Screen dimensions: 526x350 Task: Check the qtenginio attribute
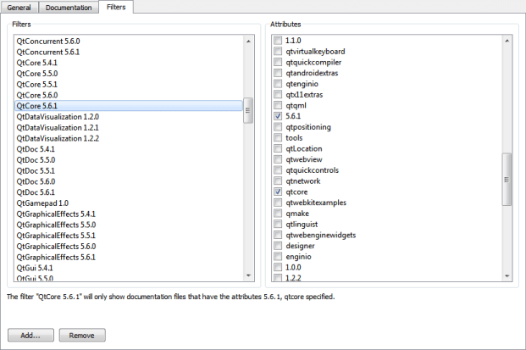(x=278, y=84)
